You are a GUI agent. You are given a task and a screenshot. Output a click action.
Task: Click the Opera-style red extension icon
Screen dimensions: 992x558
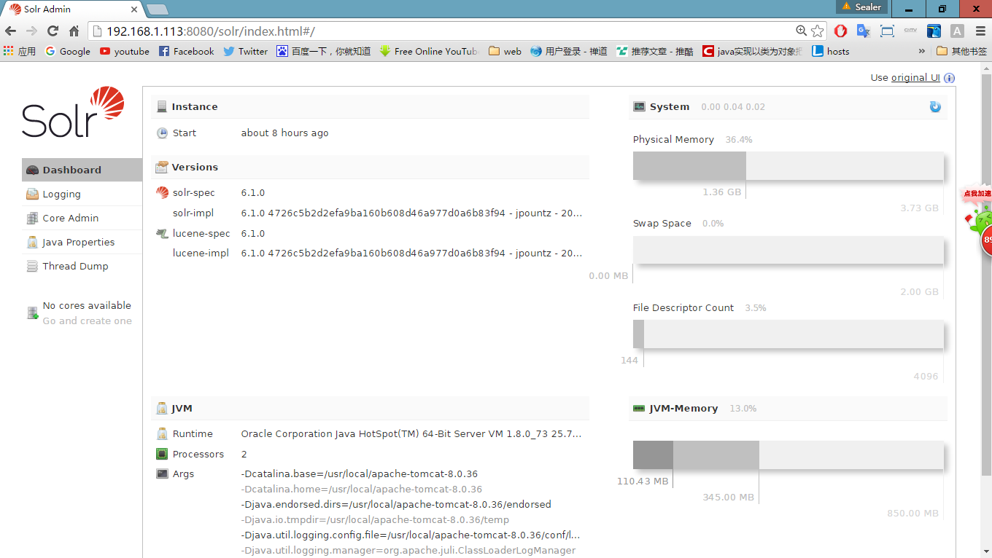(x=840, y=31)
